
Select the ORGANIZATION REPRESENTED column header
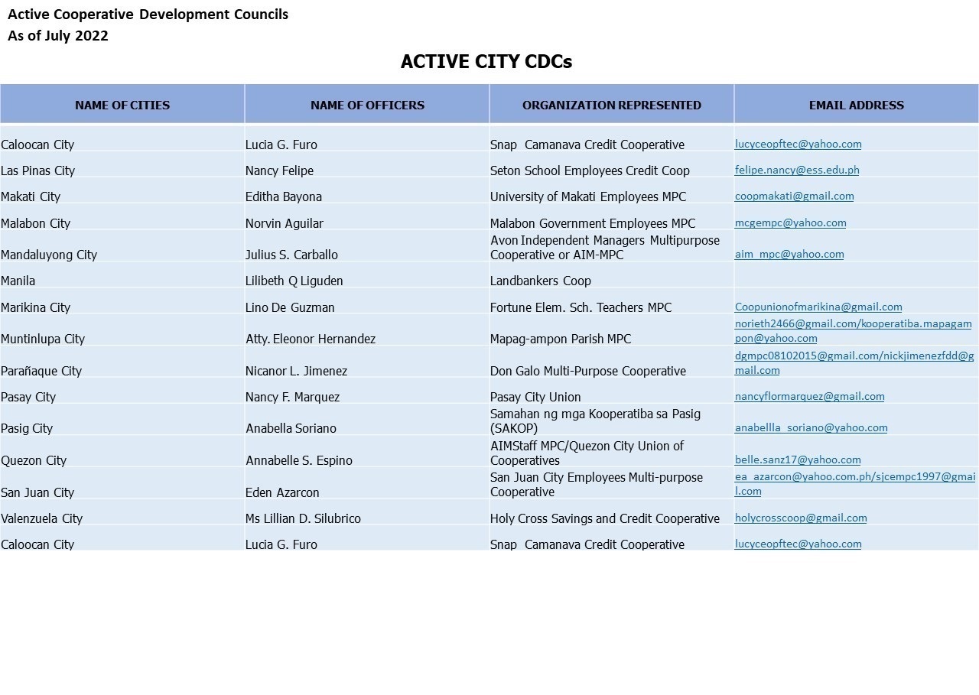click(x=612, y=105)
